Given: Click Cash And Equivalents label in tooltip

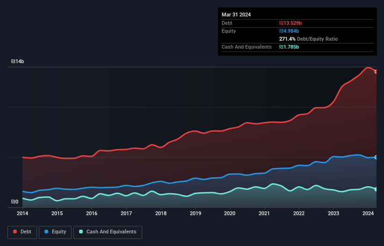Looking at the screenshot, I should tap(246, 47).
